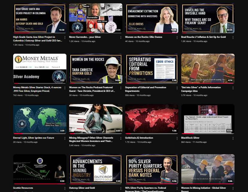Open the Engagement Extinction Ellie Owens thumbnail
This screenshot has width=248, height=192.
152,18
